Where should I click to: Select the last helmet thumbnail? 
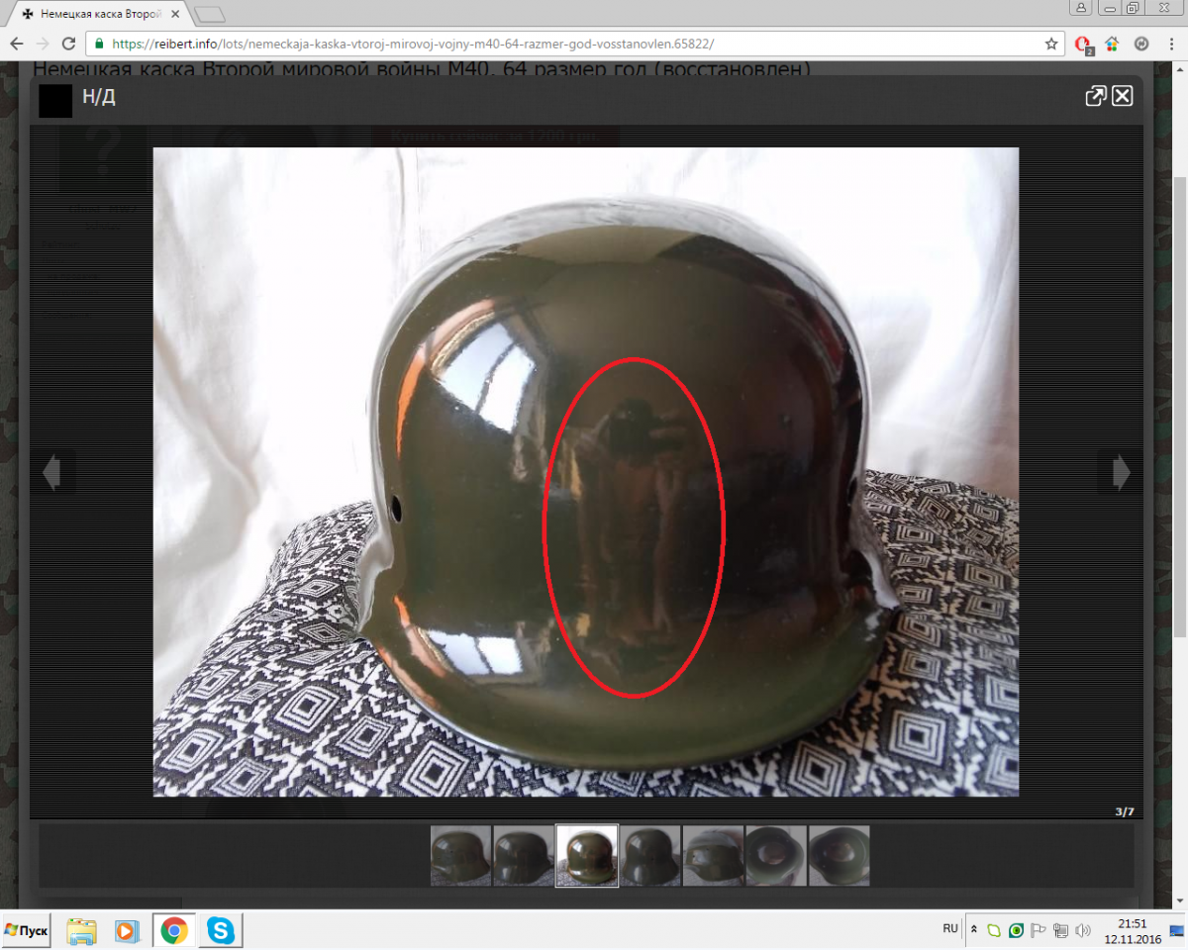(x=839, y=856)
